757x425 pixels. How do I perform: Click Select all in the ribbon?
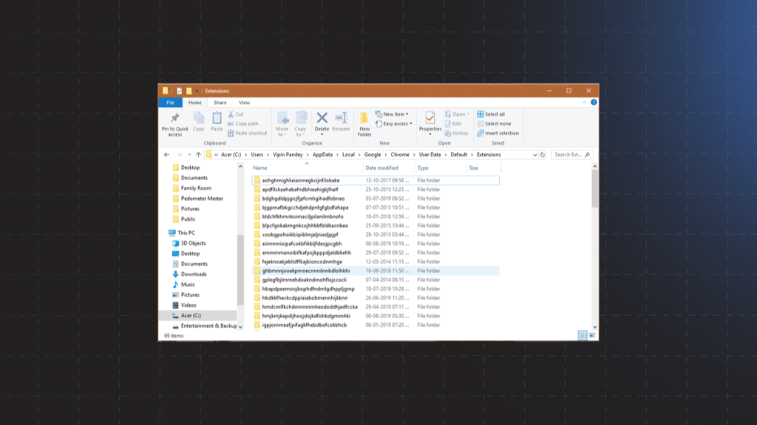click(495, 114)
